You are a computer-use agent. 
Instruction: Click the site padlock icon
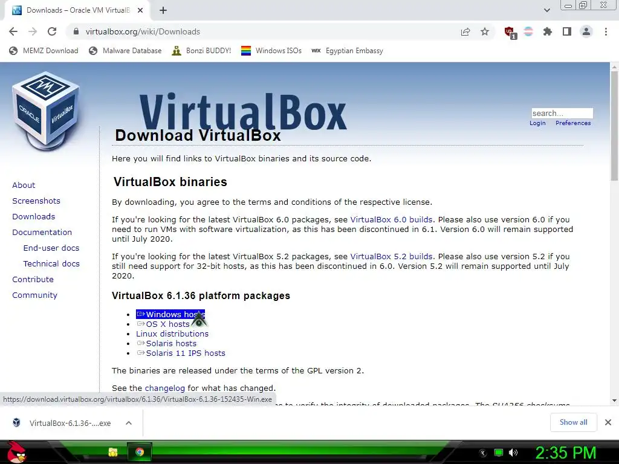click(x=76, y=31)
